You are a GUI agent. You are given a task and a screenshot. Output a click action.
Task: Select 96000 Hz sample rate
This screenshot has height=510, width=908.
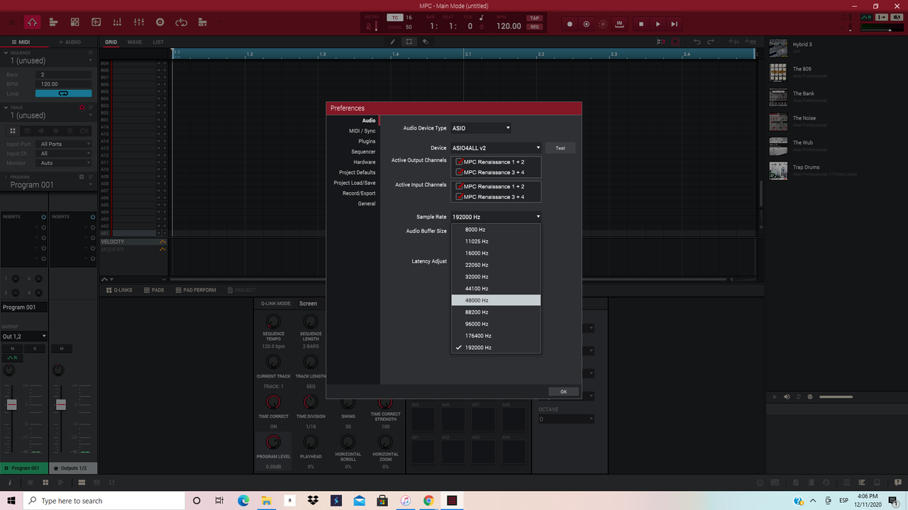(x=496, y=324)
